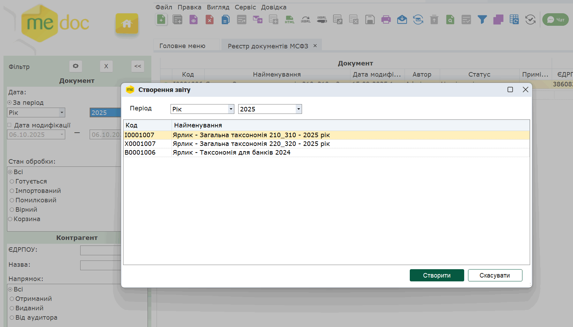Open filter settings gear icon
Viewport: 573px width, 327px height.
click(76, 66)
